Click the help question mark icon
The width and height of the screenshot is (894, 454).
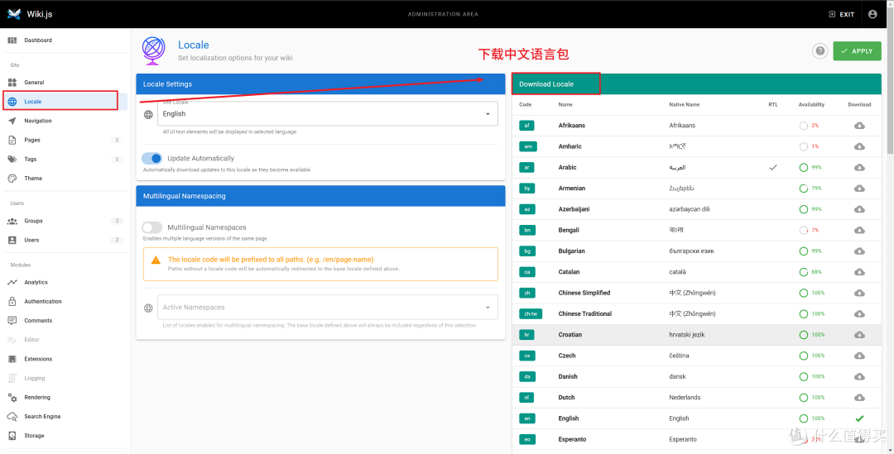tap(819, 51)
